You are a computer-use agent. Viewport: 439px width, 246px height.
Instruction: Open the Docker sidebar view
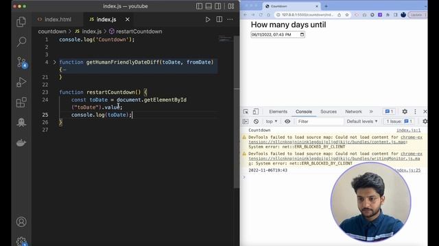click(21, 143)
